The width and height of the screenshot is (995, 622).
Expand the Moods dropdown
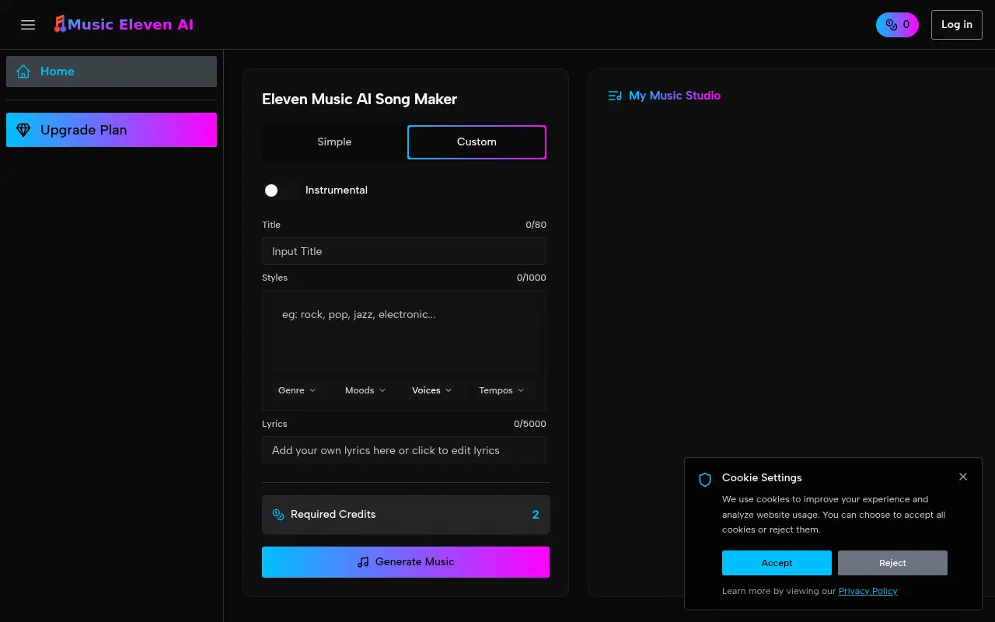364,390
